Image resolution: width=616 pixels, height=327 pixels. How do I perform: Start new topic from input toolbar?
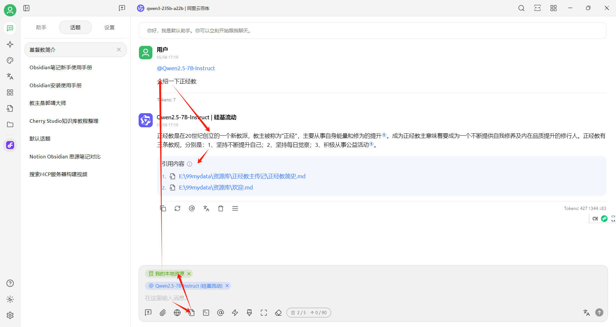click(148, 313)
